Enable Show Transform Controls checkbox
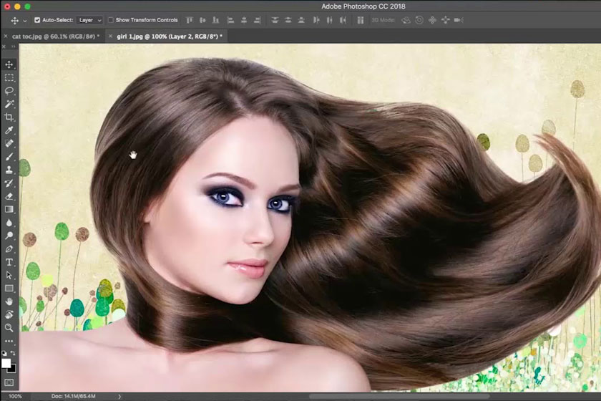Image resolution: width=601 pixels, height=401 pixels. point(111,20)
